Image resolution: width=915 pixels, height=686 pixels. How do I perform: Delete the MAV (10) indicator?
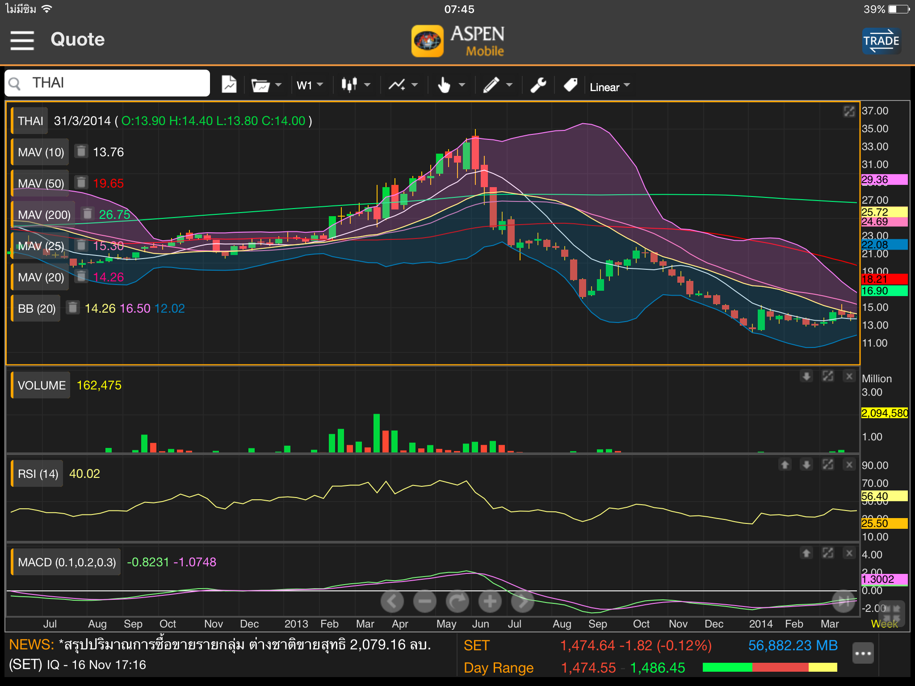(x=81, y=151)
